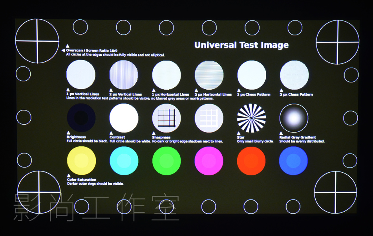Click the 'Sharpness' label
Image resolution: width=373 pixels, height=236 pixels.
pyautogui.click(x=161, y=138)
